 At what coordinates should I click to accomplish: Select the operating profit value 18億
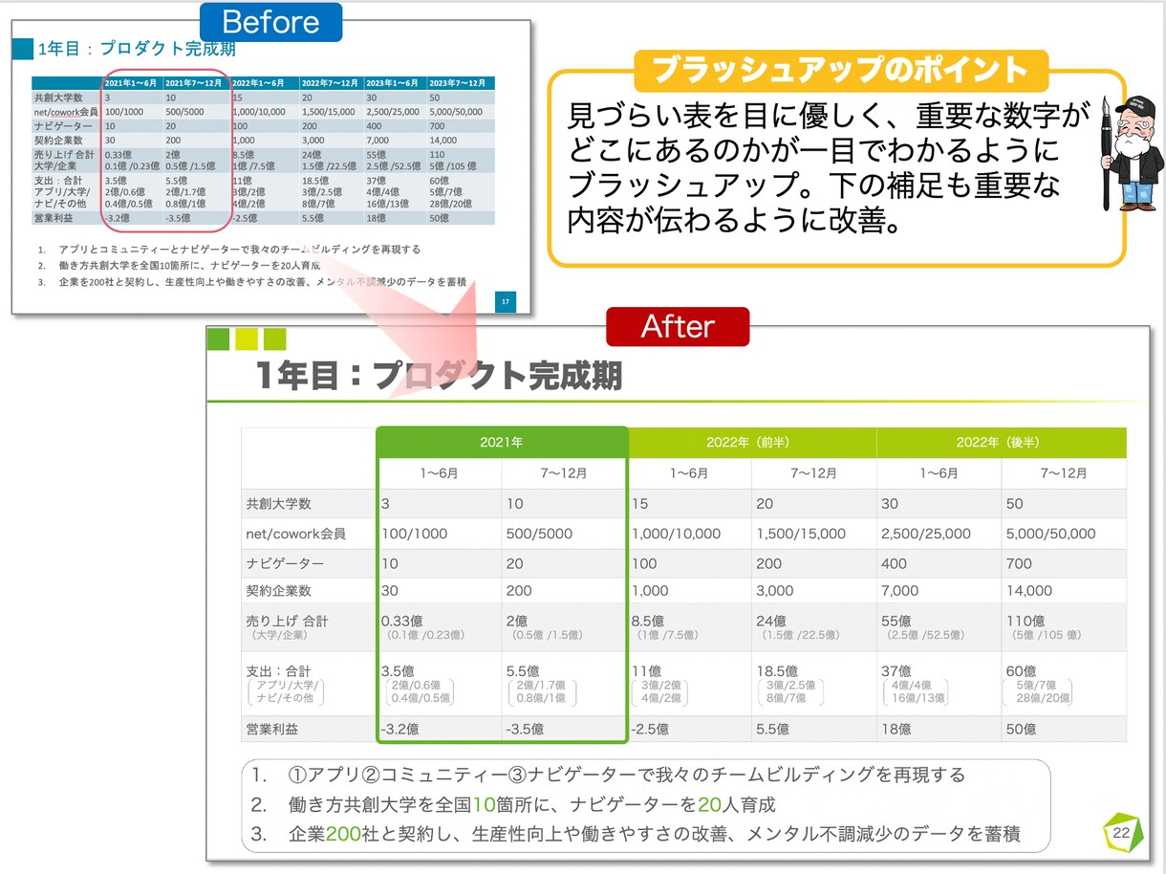pos(896,729)
